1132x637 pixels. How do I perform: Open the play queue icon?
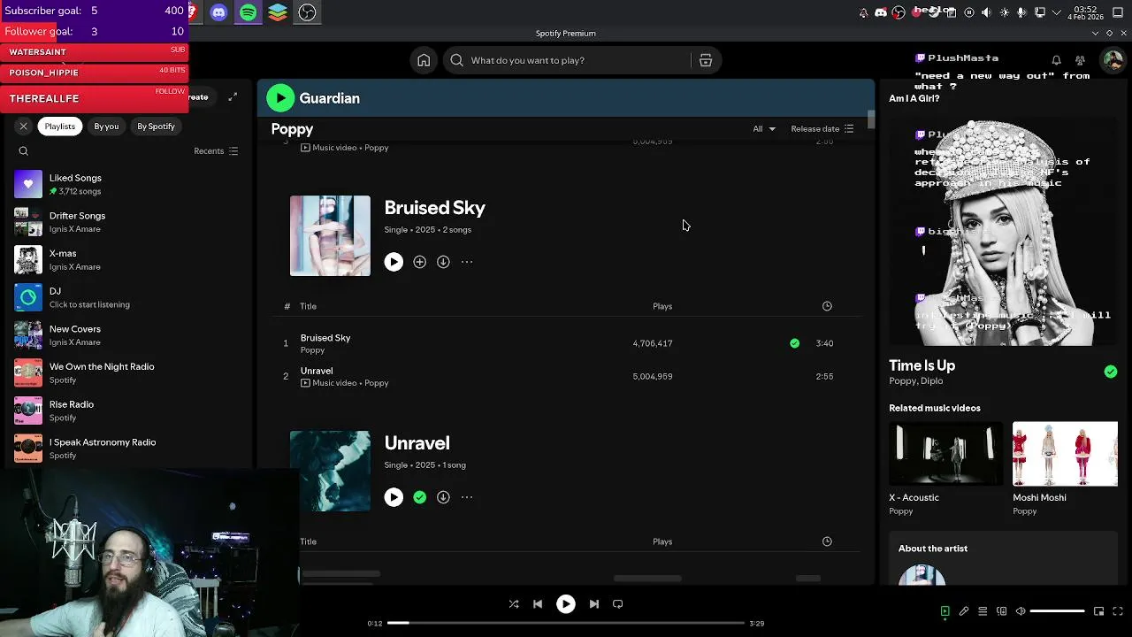pyautogui.click(x=983, y=611)
